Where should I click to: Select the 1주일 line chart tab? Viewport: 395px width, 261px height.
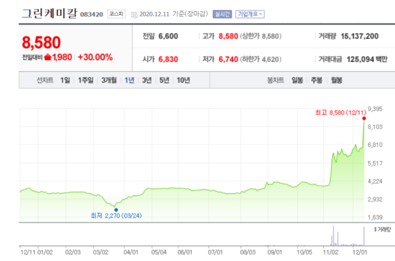coord(86,80)
